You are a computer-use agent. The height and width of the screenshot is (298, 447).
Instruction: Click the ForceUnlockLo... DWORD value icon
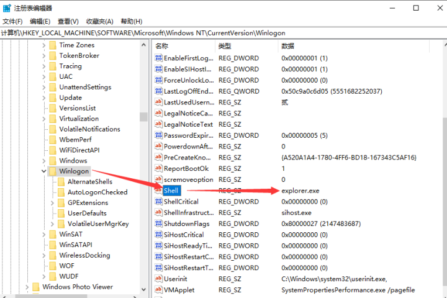click(158, 80)
